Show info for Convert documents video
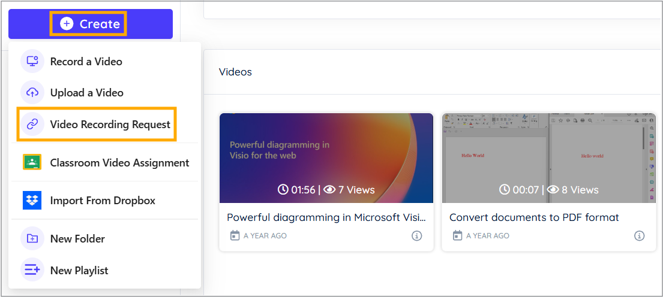 639,235
